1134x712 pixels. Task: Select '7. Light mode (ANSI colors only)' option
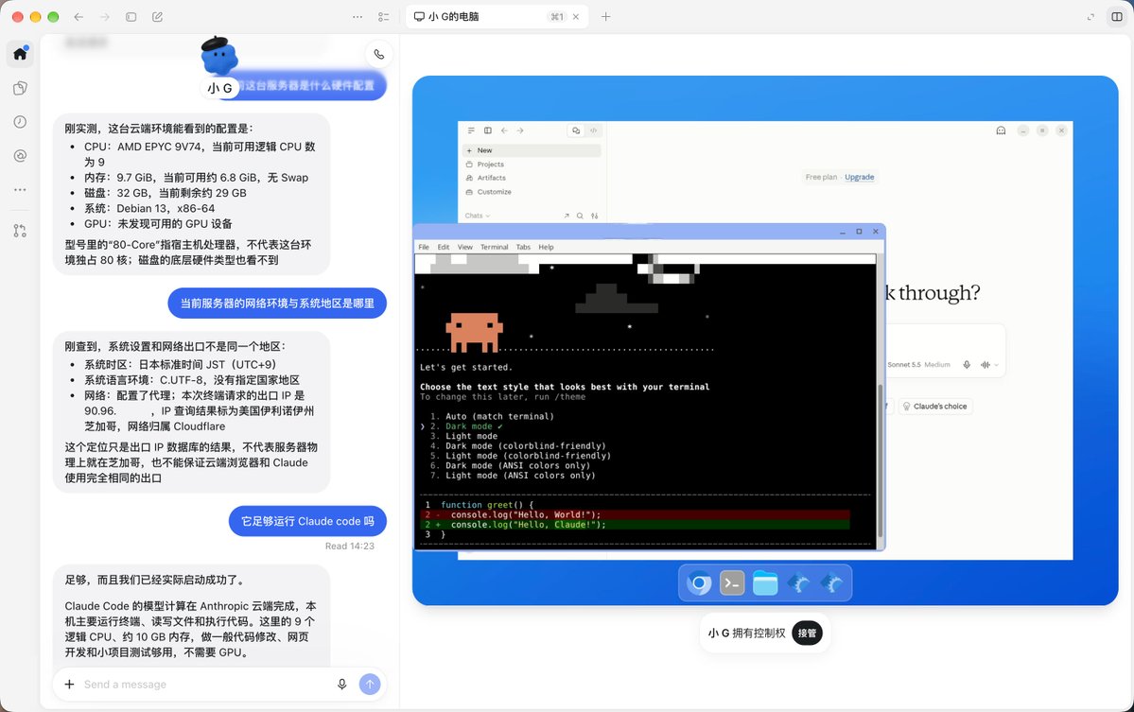513,476
